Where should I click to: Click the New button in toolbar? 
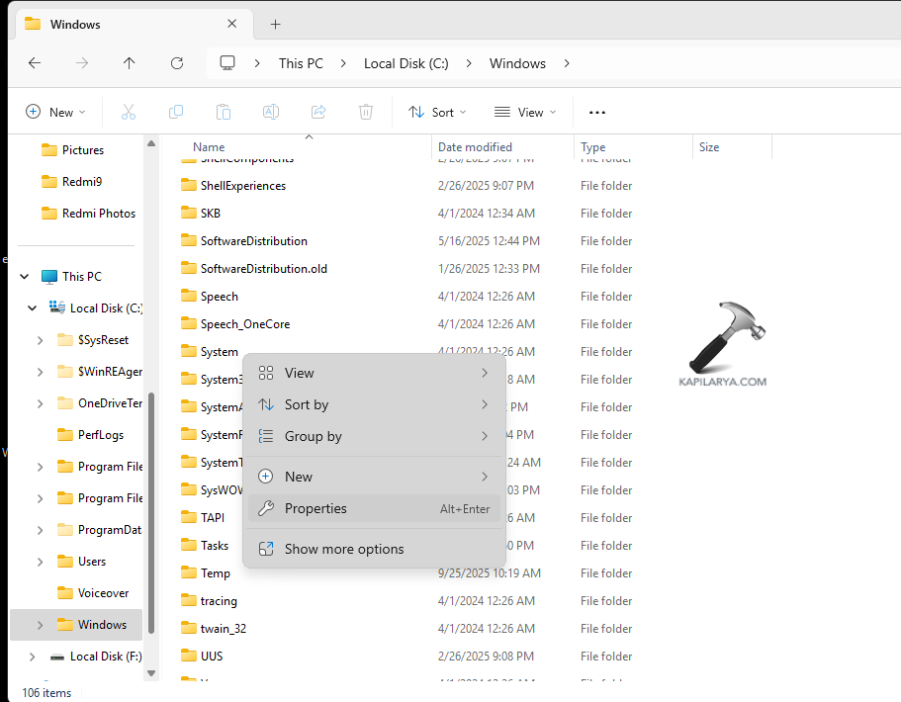pyautogui.click(x=55, y=113)
